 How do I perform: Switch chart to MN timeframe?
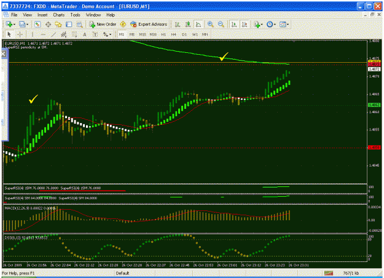click(205, 34)
